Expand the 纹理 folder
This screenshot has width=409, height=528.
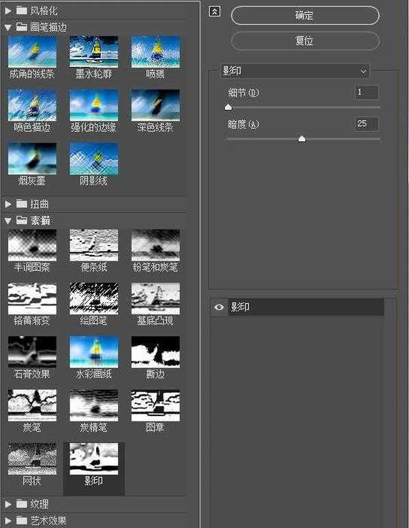pyautogui.click(x=8, y=504)
